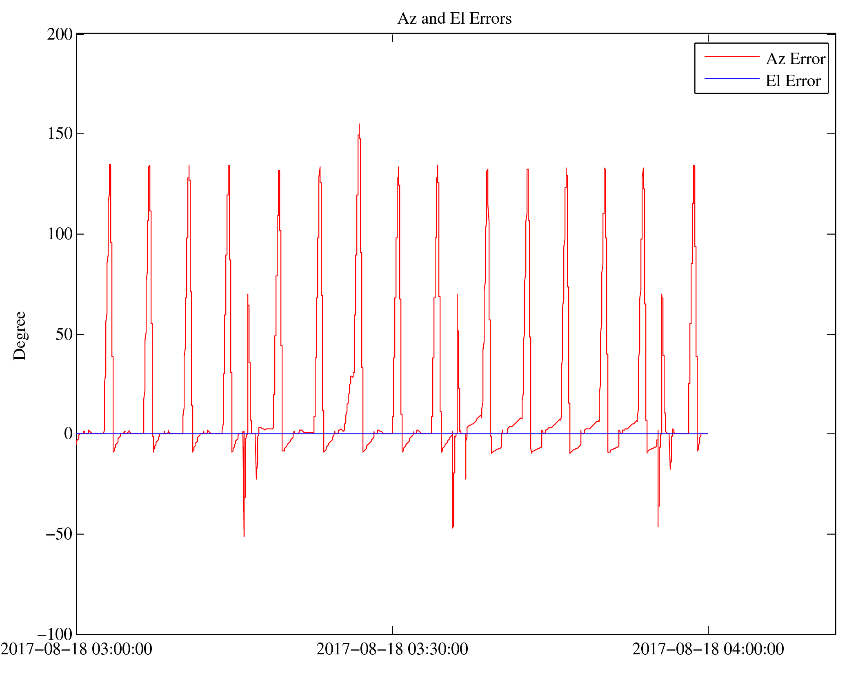Select the 'El Error' legend label
The width and height of the screenshot is (847, 687).
793,81
